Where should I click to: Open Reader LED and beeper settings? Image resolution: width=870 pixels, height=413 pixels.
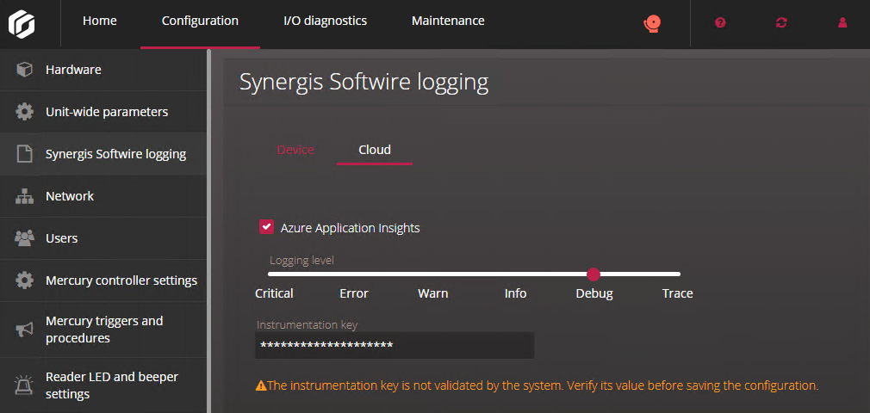pyautogui.click(x=103, y=385)
